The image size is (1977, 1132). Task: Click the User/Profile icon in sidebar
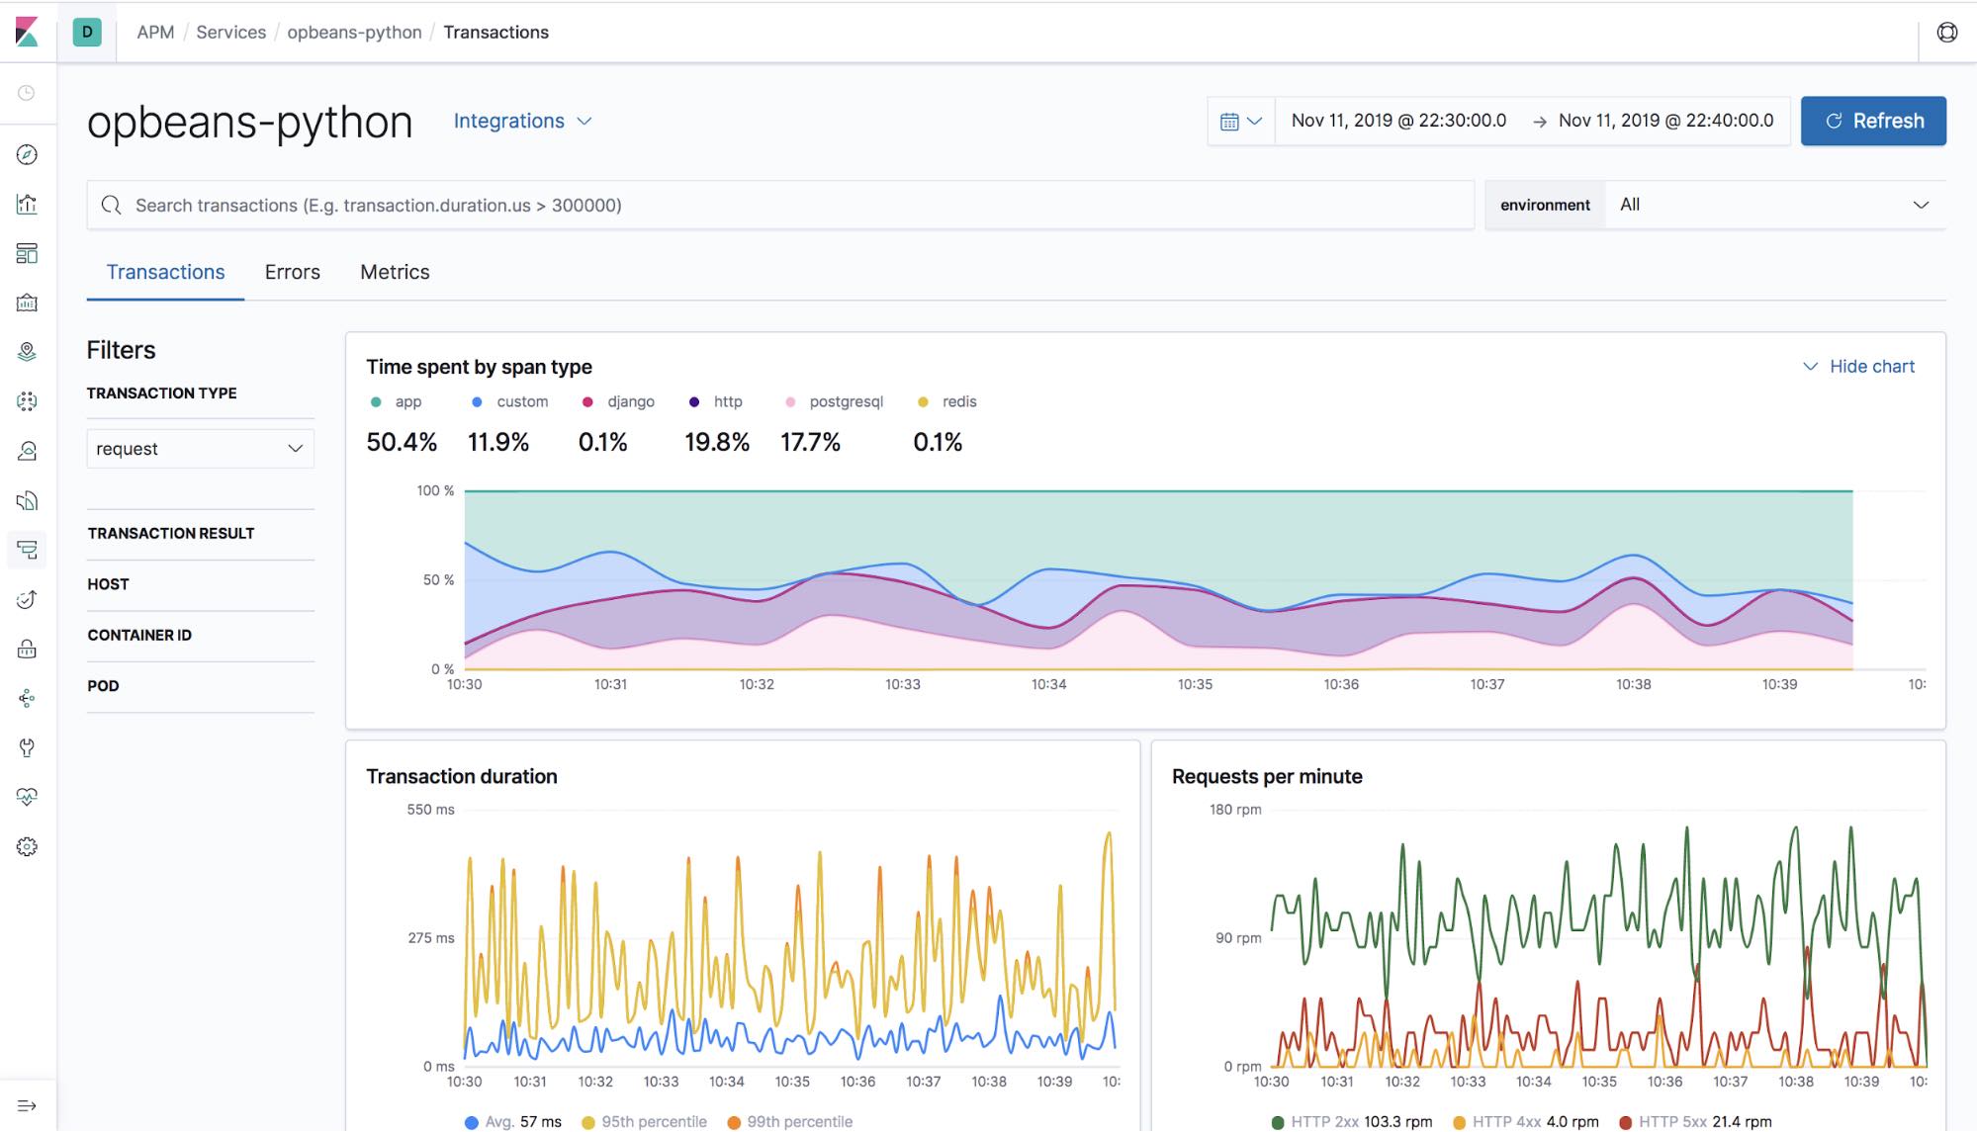point(29,451)
